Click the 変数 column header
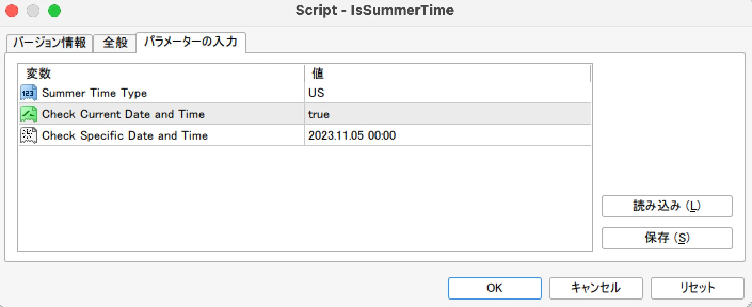The height and width of the screenshot is (307, 752). pos(162,73)
